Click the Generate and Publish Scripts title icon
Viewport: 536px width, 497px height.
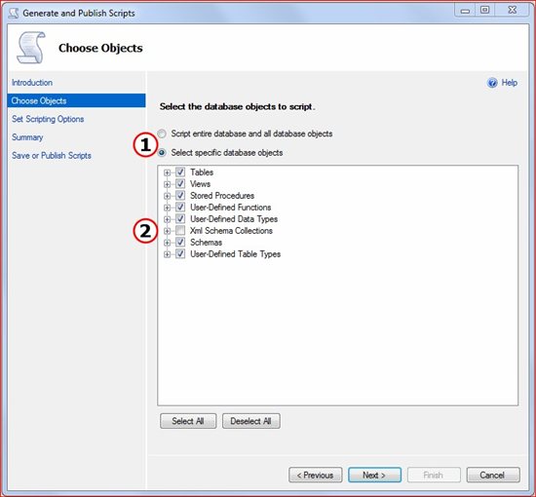(14, 13)
